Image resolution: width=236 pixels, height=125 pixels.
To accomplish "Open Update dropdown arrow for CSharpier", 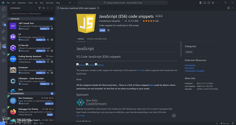I will coord(48,84).
